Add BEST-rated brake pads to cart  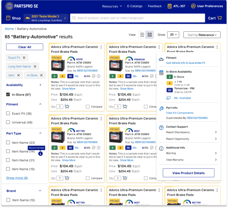click(125, 178)
